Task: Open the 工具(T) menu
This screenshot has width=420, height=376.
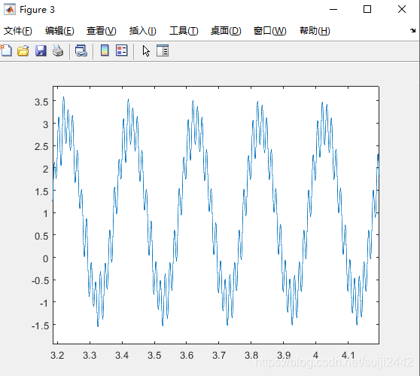Action: 184,31
